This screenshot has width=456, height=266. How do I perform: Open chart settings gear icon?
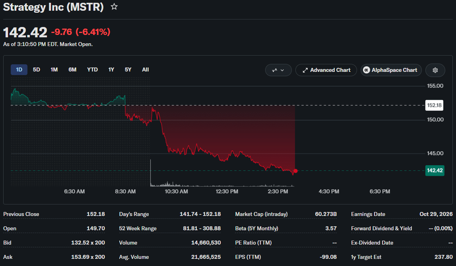435,70
